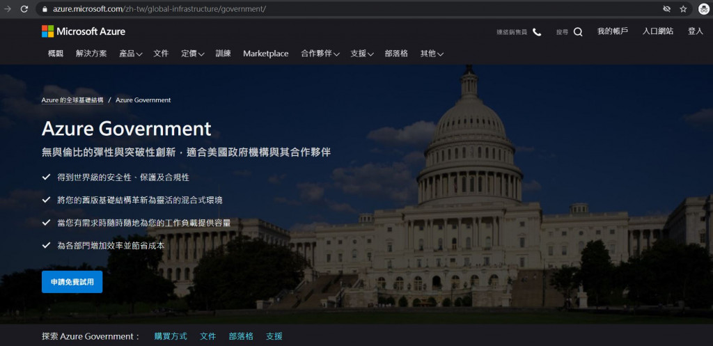Image resolution: width=713 pixels, height=346 pixels.
Task: Click the Azure Government heading
Action: pos(127,129)
